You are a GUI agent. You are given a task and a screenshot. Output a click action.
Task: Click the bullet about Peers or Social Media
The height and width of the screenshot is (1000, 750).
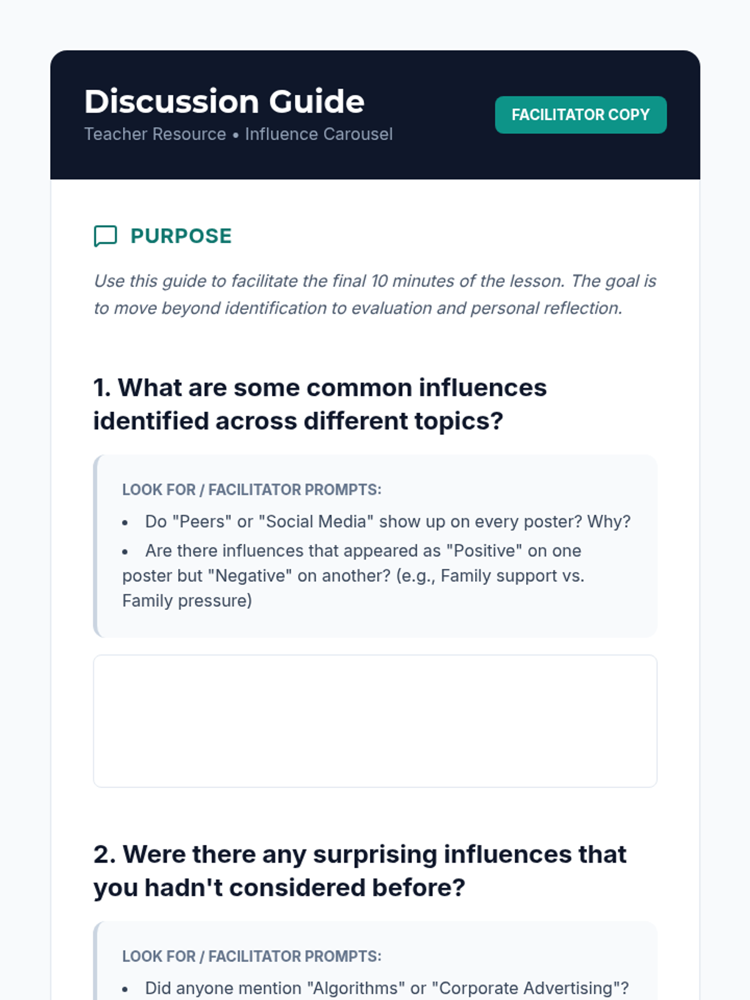[377, 521]
